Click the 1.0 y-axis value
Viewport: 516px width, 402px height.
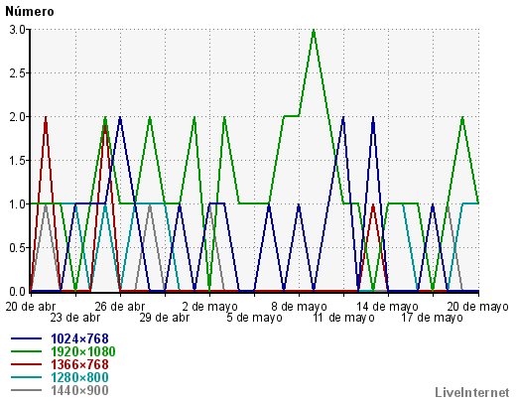pyautogui.click(x=17, y=204)
